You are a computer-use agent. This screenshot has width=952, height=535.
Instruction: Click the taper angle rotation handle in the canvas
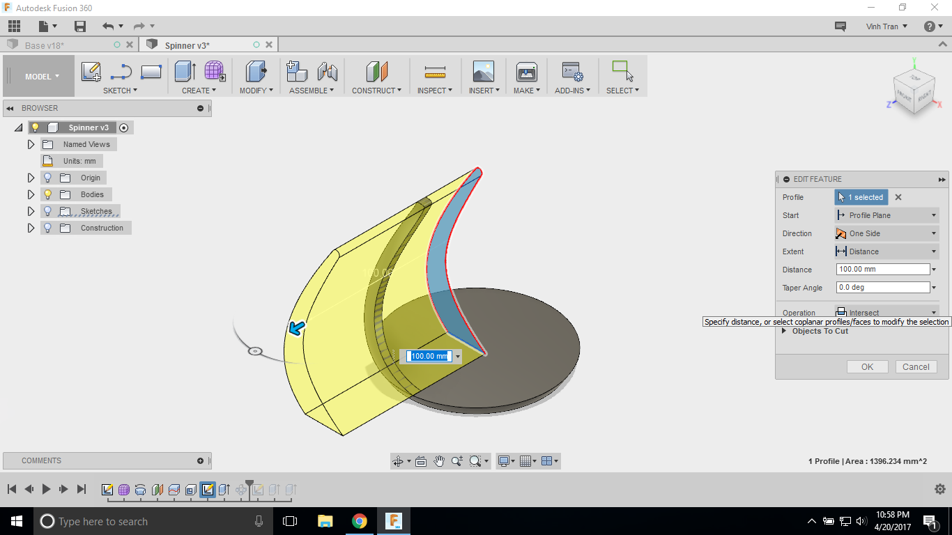click(x=255, y=351)
